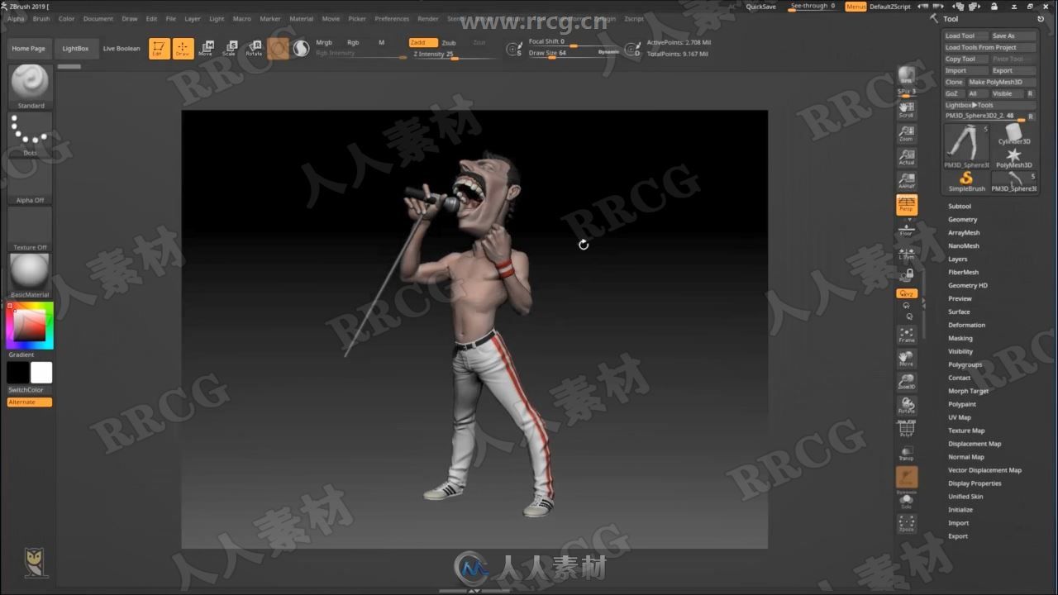The image size is (1058, 595).
Task: Select the Draw mode icon
Action: tap(183, 49)
